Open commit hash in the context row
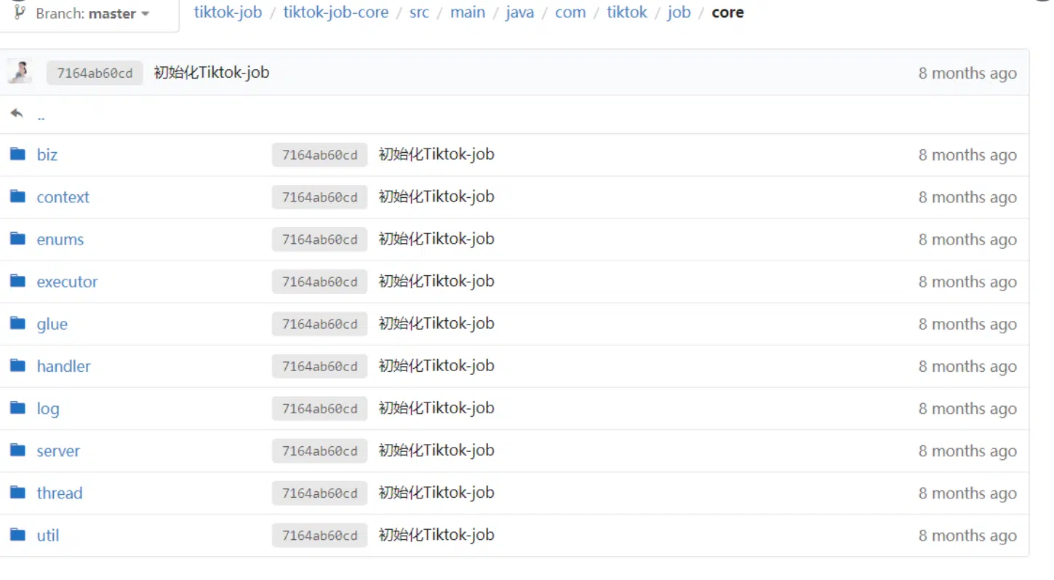The image size is (1054, 580). [320, 197]
